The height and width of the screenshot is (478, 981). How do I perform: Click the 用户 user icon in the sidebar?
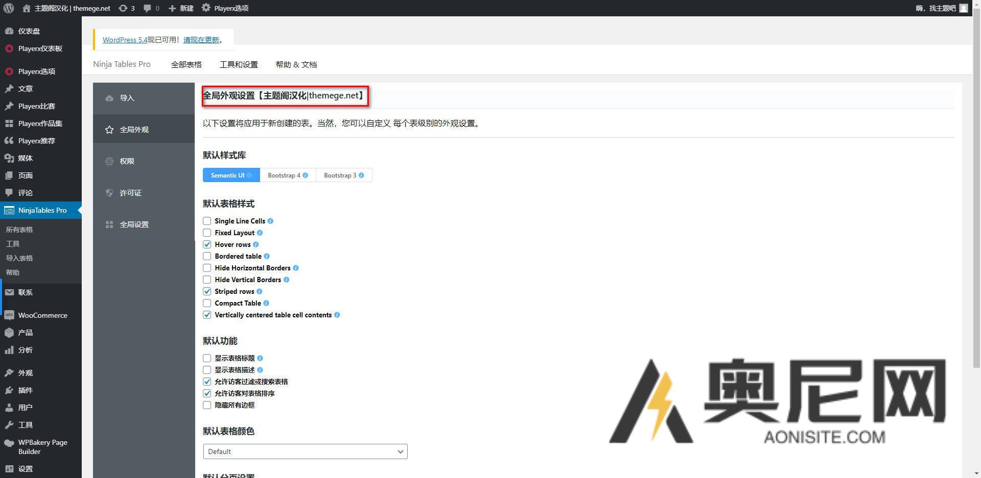pyautogui.click(x=9, y=408)
